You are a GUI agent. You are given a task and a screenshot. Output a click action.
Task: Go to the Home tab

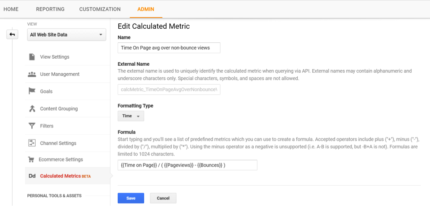point(11,9)
